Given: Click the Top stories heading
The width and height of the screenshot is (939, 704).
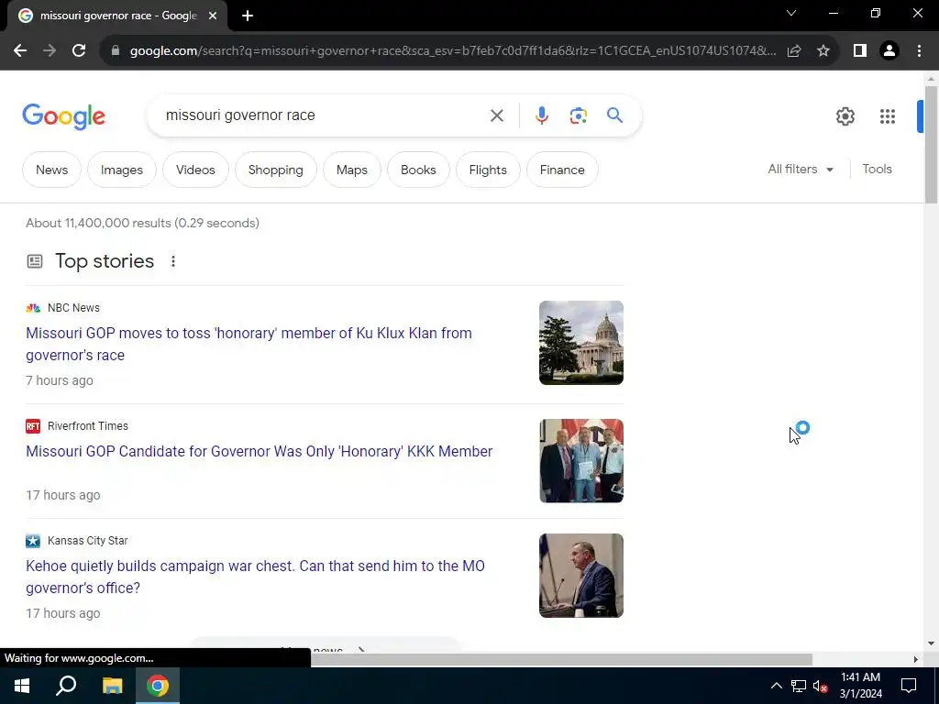Looking at the screenshot, I should click(105, 261).
